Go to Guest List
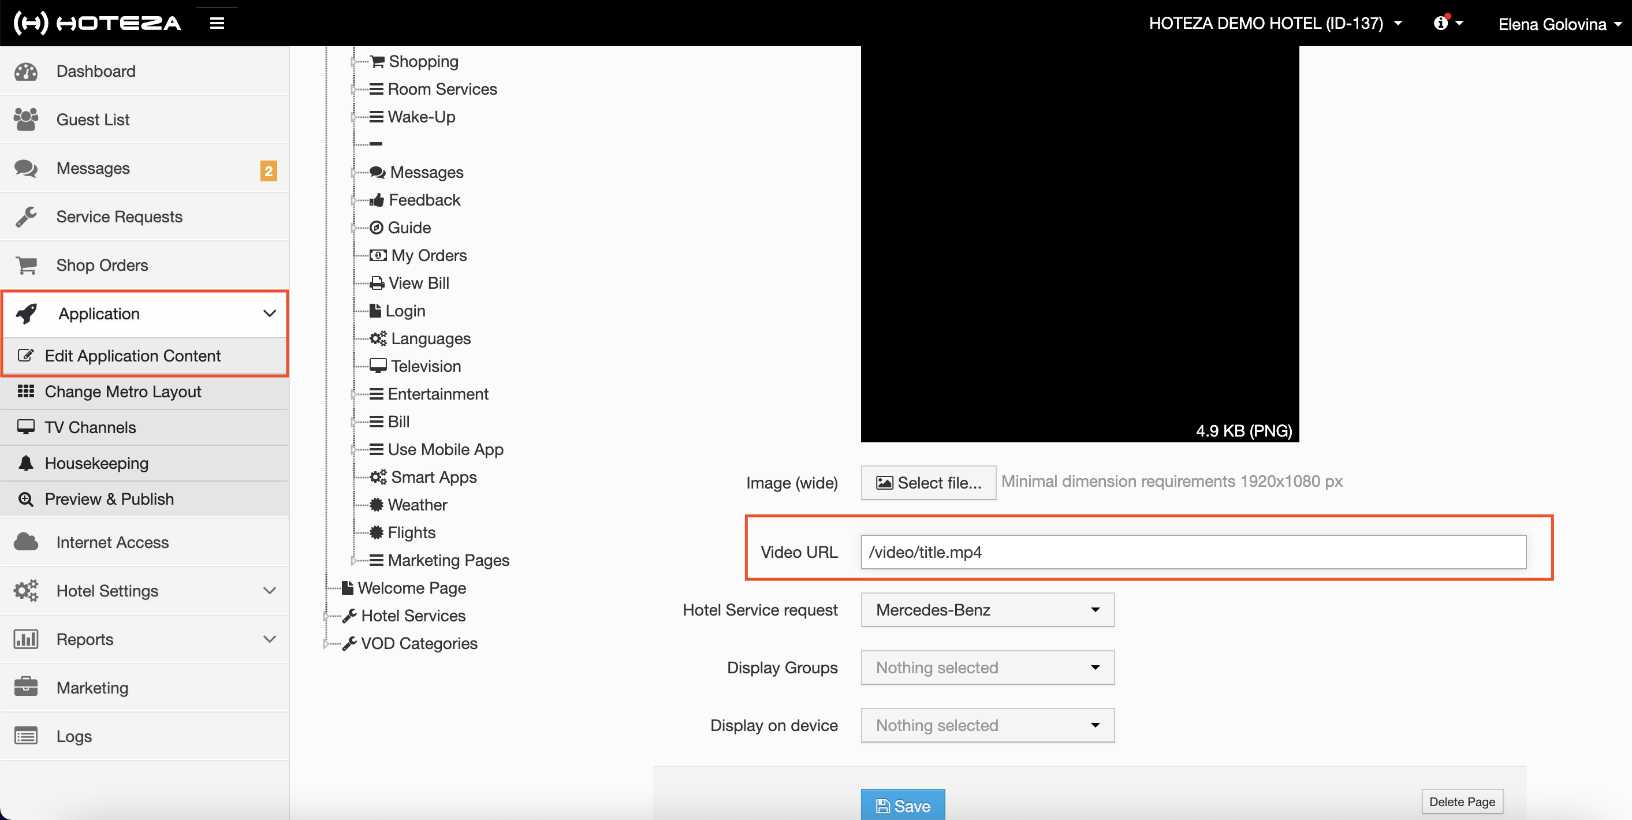1632x820 pixels. [144, 120]
